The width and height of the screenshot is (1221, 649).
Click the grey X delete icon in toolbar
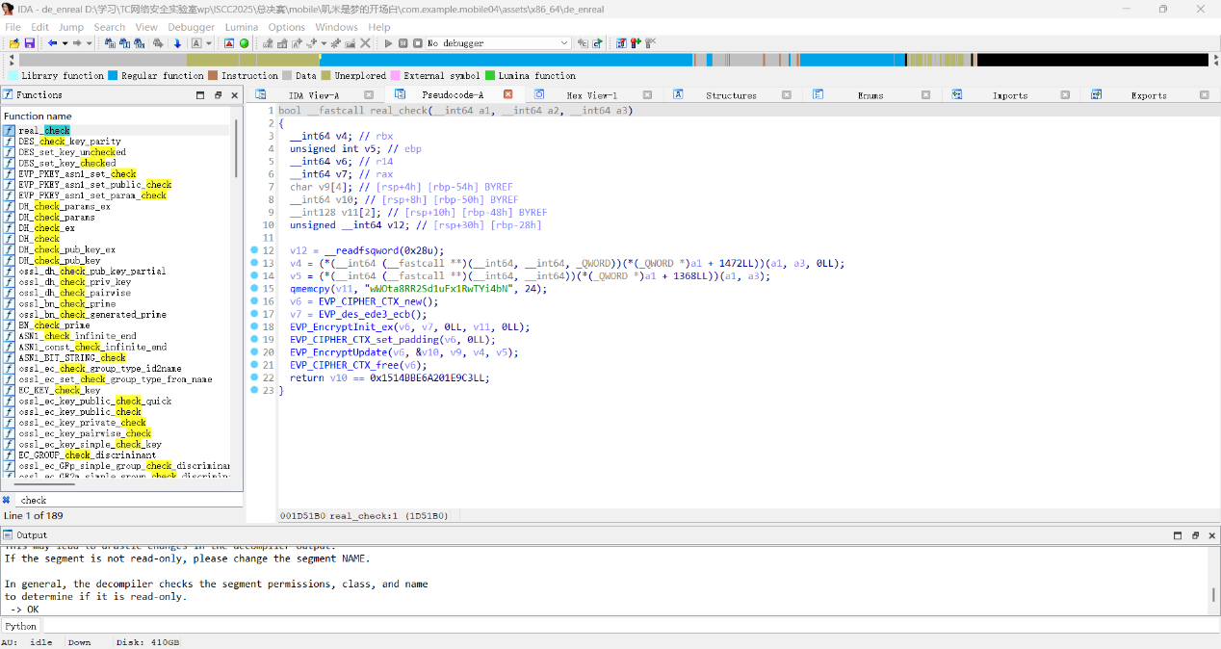coord(365,43)
